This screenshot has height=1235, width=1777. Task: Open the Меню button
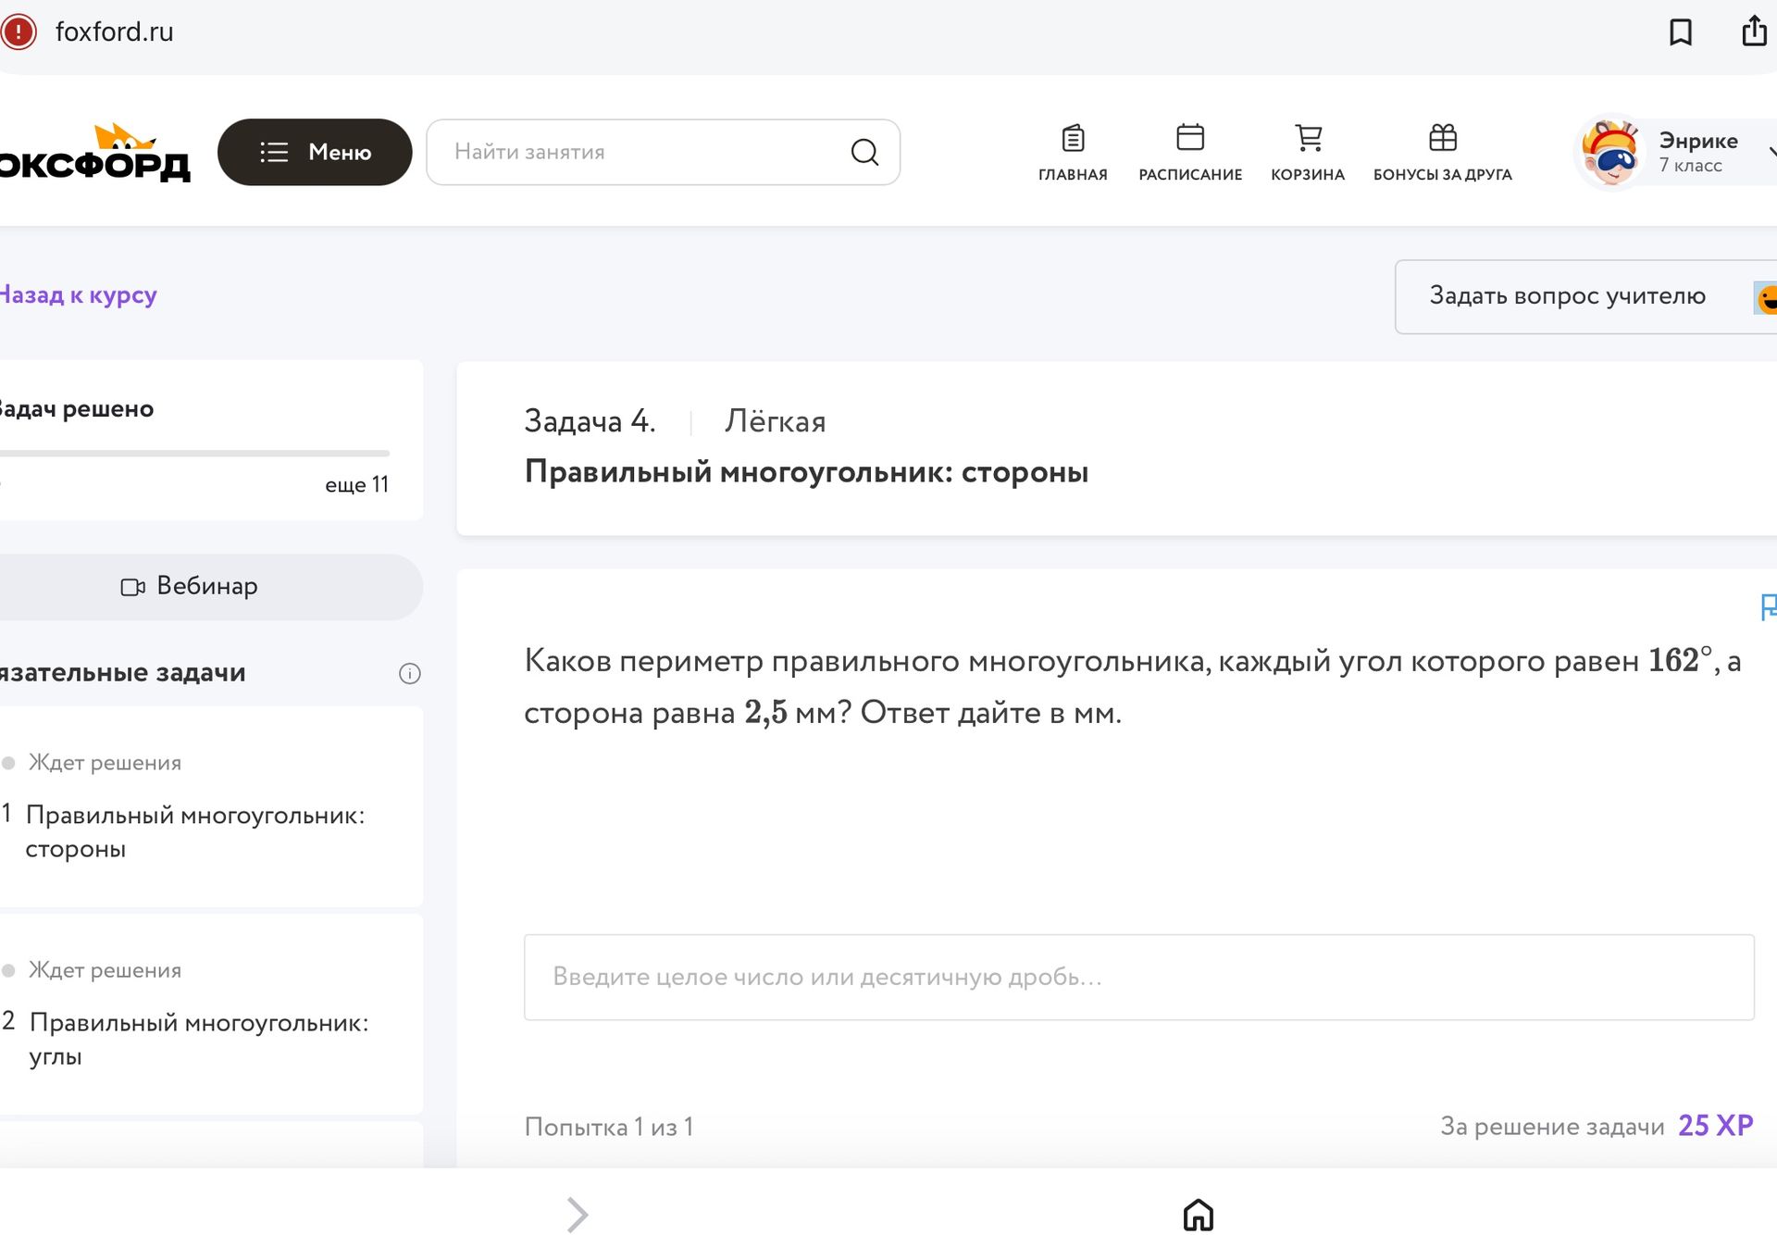[x=315, y=152]
